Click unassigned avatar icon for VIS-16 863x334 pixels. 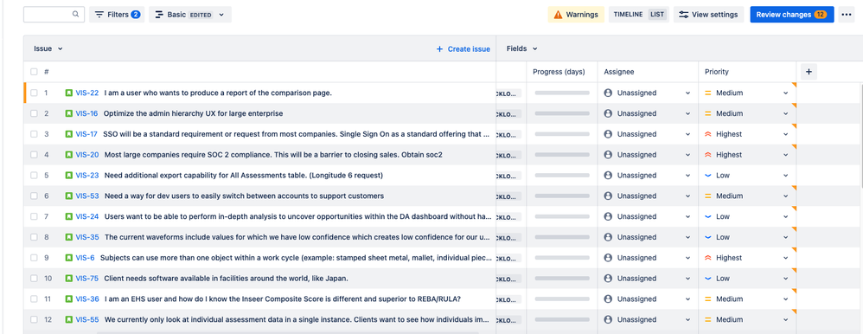(x=608, y=113)
